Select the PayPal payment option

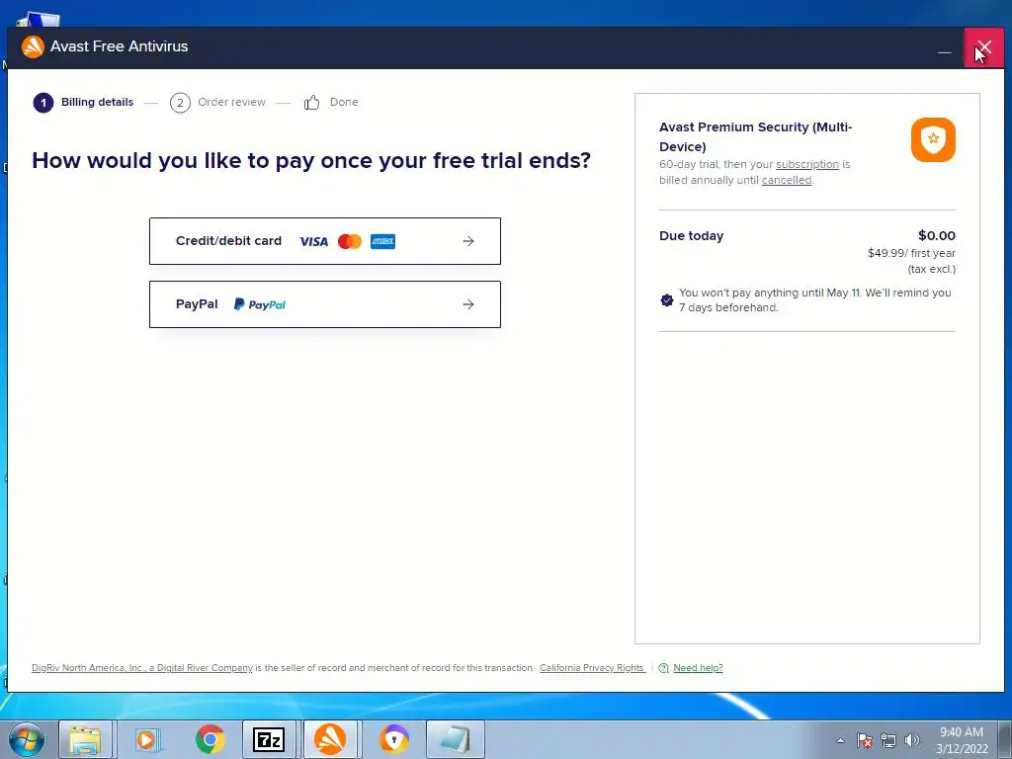[324, 304]
